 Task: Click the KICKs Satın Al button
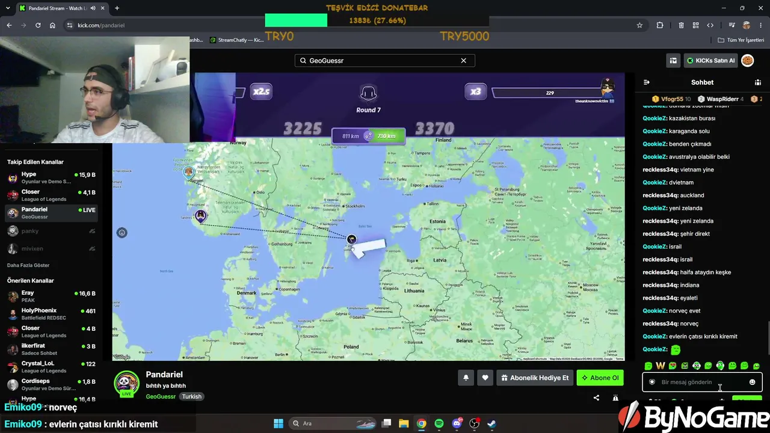(x=710, y=61)
